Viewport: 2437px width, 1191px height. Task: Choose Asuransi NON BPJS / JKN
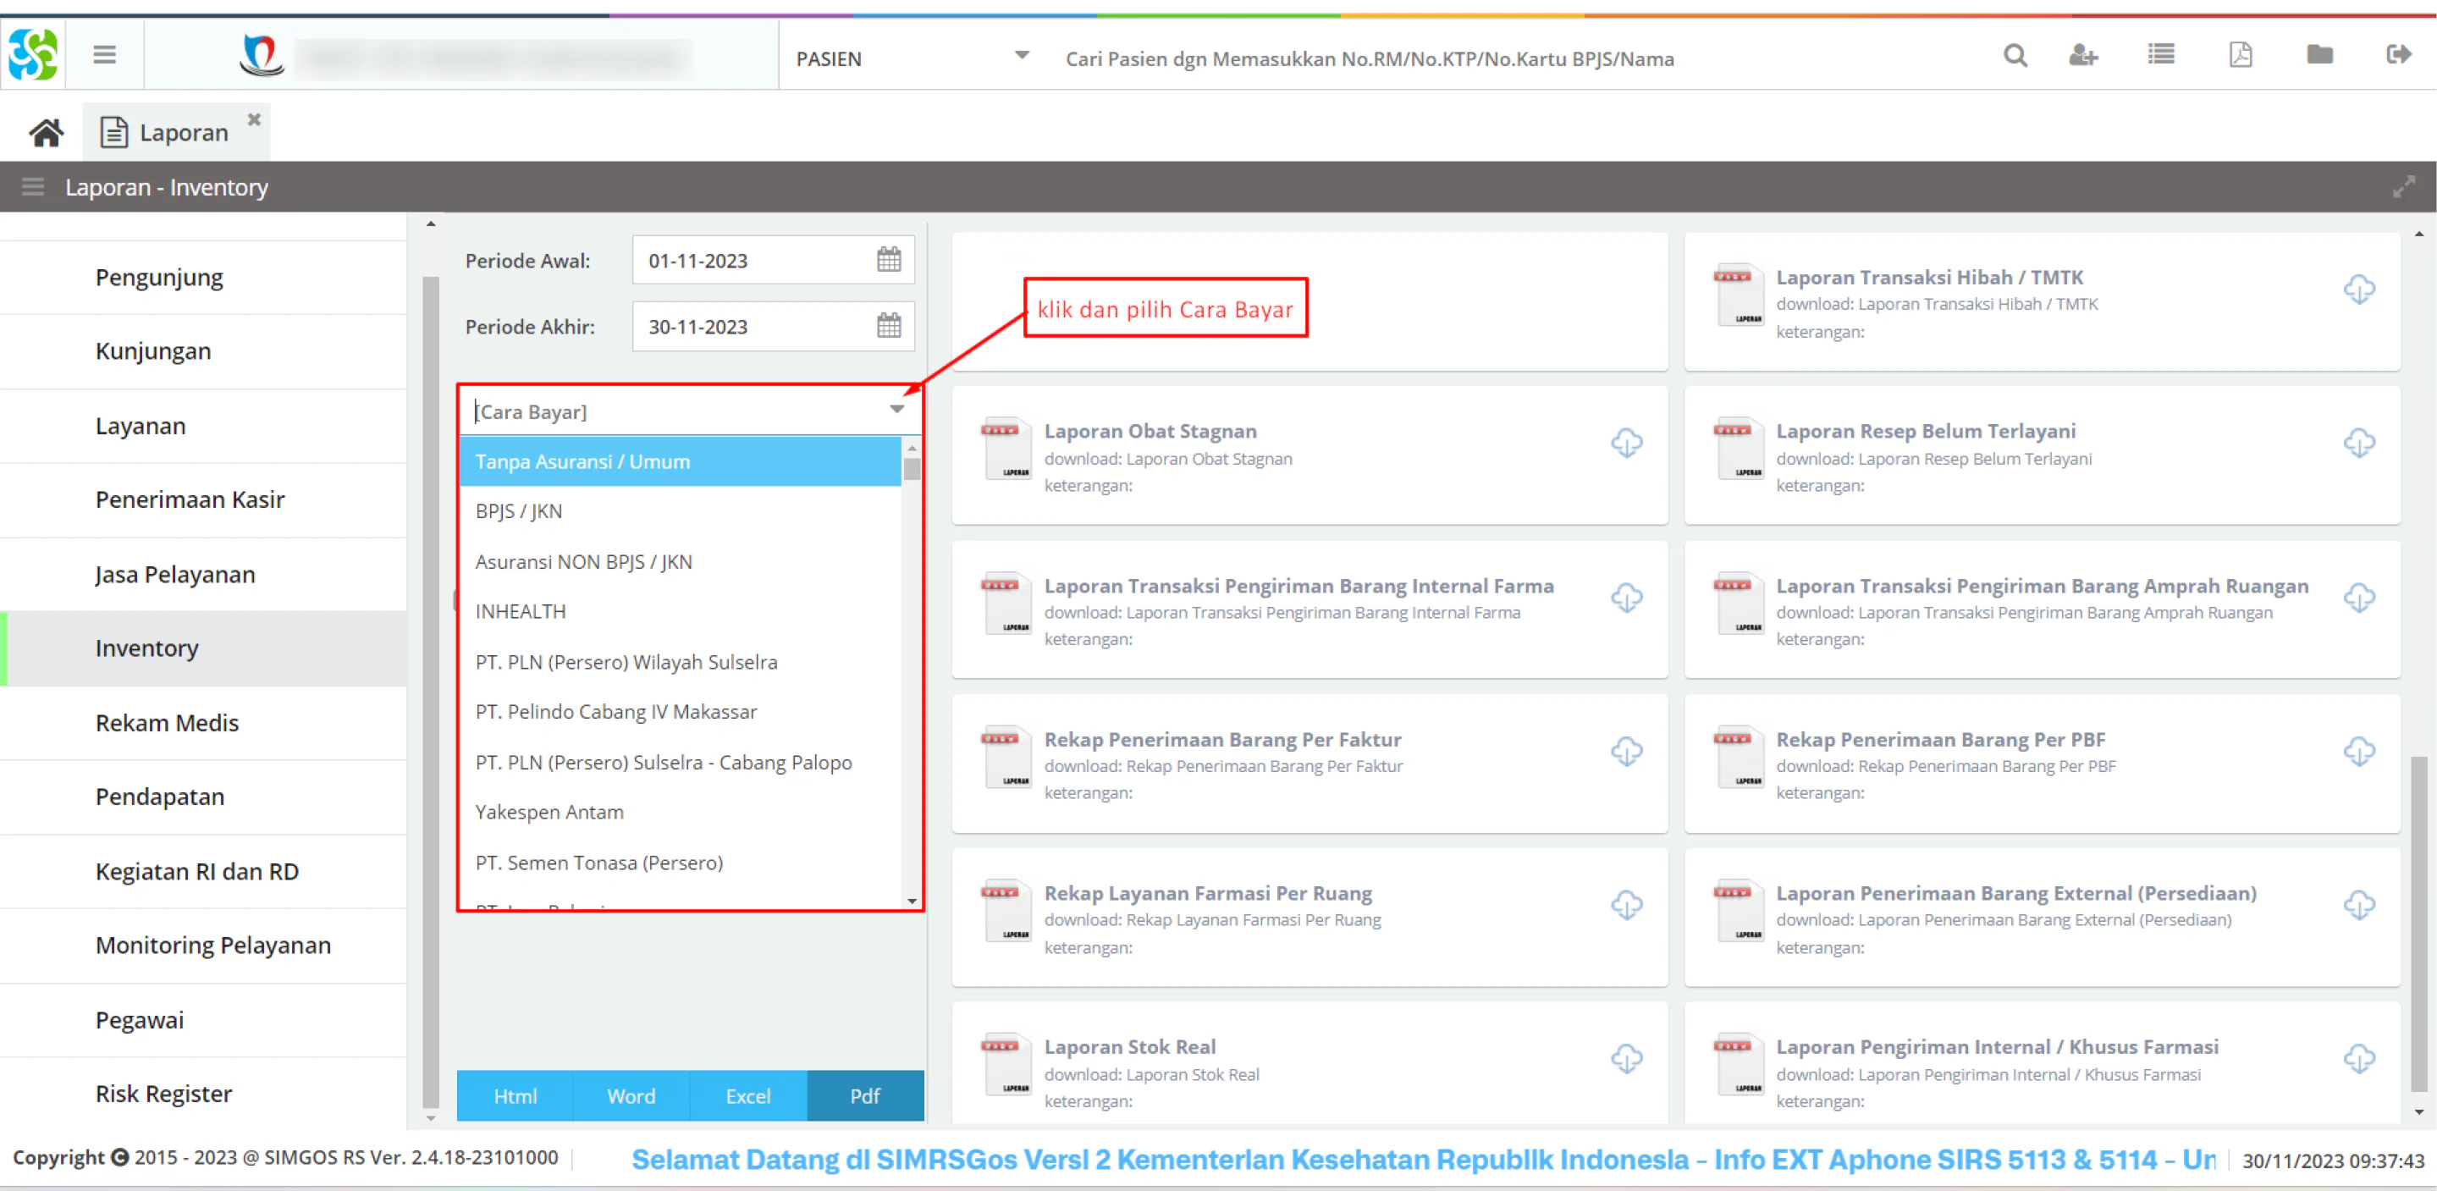679,562
